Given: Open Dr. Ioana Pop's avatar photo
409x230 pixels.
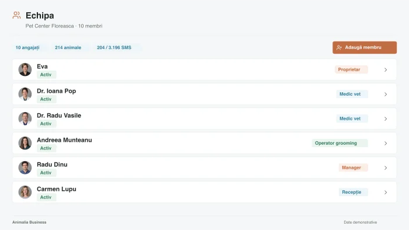Looking at the screenshot, I should click(25, 94).
